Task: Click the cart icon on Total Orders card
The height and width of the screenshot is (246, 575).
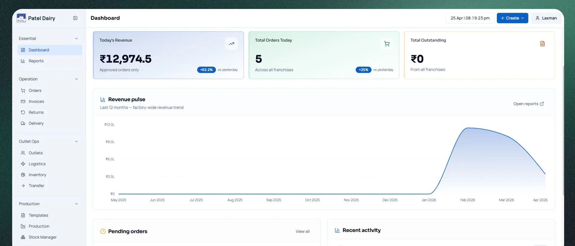Action: coord(387,44)
